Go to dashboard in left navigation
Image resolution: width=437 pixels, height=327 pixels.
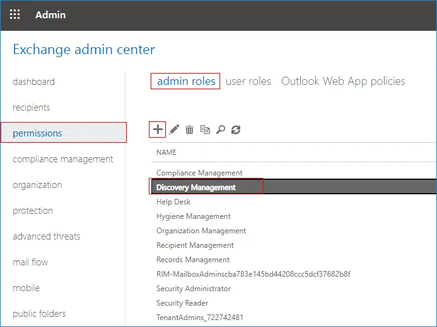click(33, 82)
